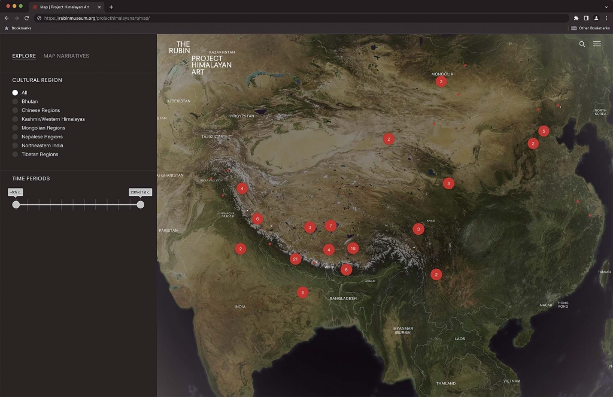Select the Nepalese Regions option
The height and width of the screenshot is (397, 613).
click(16, 137)
